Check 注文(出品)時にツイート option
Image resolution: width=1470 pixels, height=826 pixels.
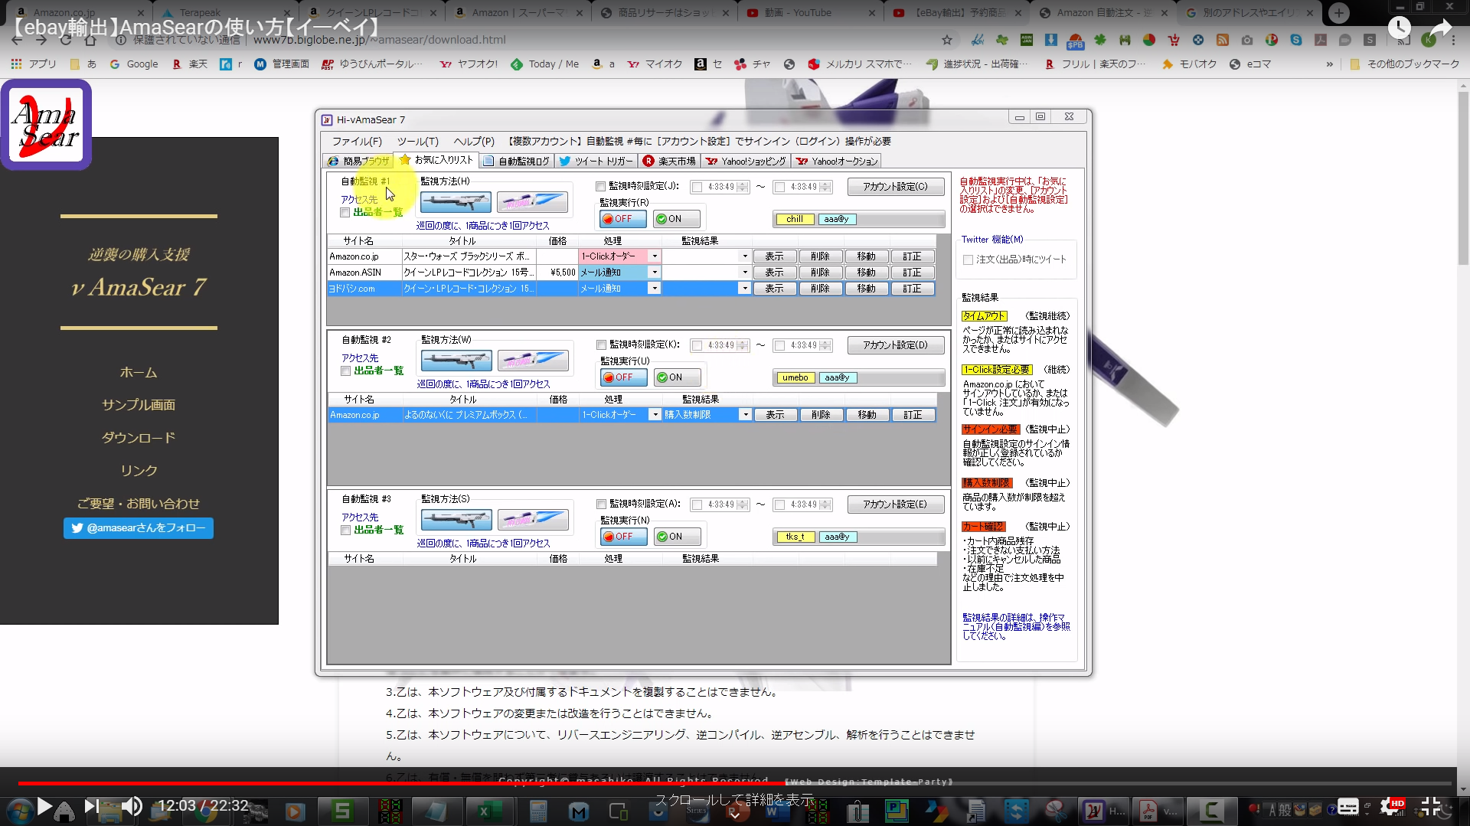[x=969, y=260]
